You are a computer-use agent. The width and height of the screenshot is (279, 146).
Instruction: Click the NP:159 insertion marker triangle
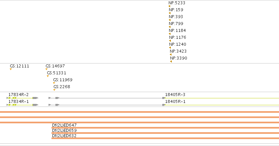point(170,13)
